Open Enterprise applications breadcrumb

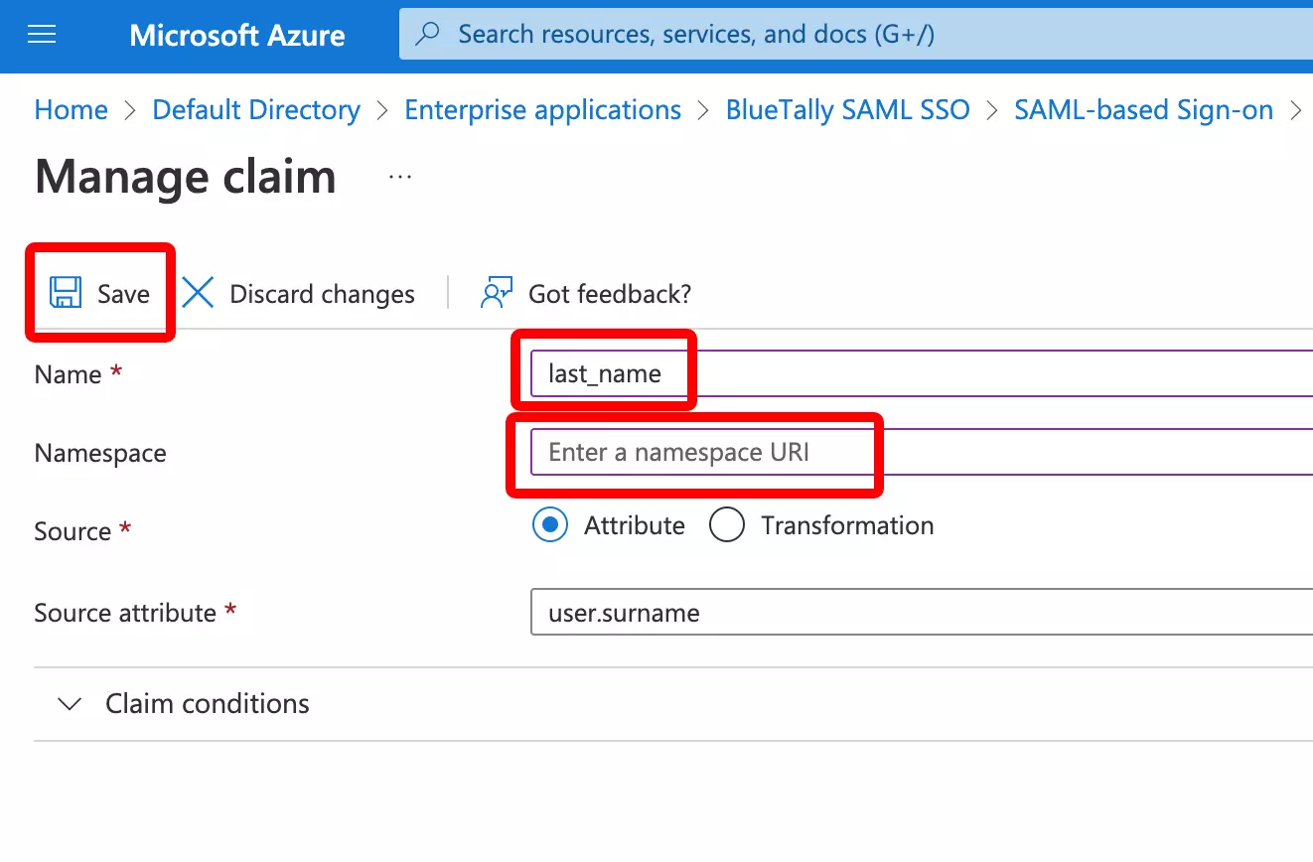click(543, 110)
